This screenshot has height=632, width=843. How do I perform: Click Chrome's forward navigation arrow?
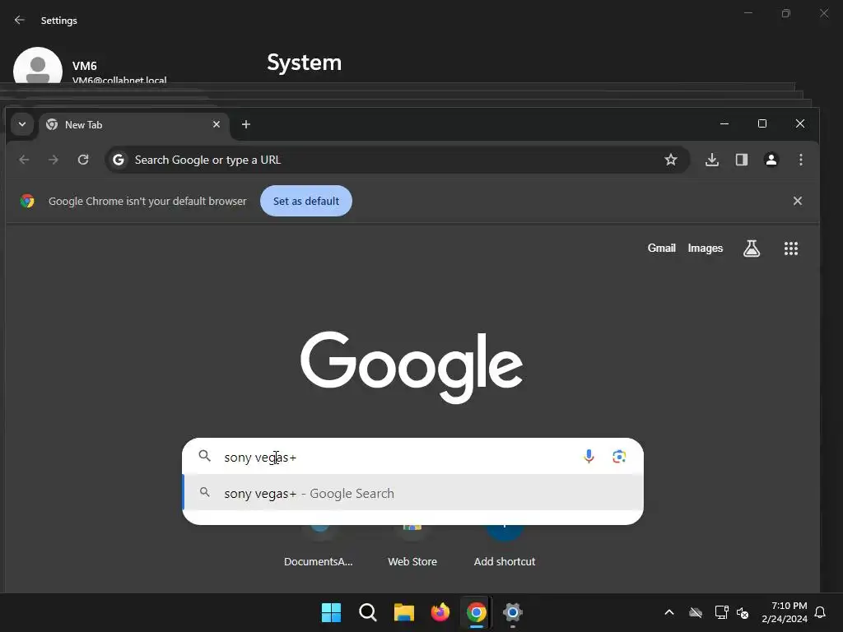click(x=54, y=160)
